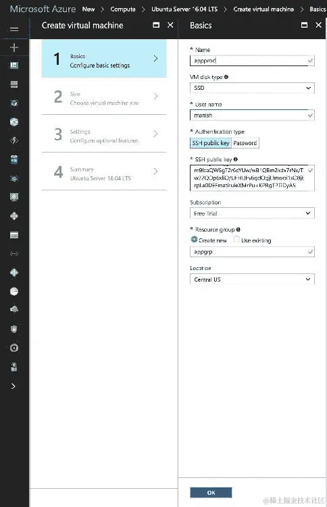
Task: Open the Subscription Free Trial dropdown
Action: pyautogui.click(x=252, y=213)
